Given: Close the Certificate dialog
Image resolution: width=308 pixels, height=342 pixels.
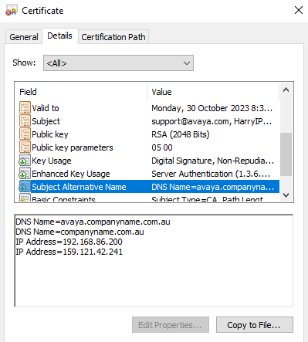Looking at the screenshot, I should tap(299, 10).
